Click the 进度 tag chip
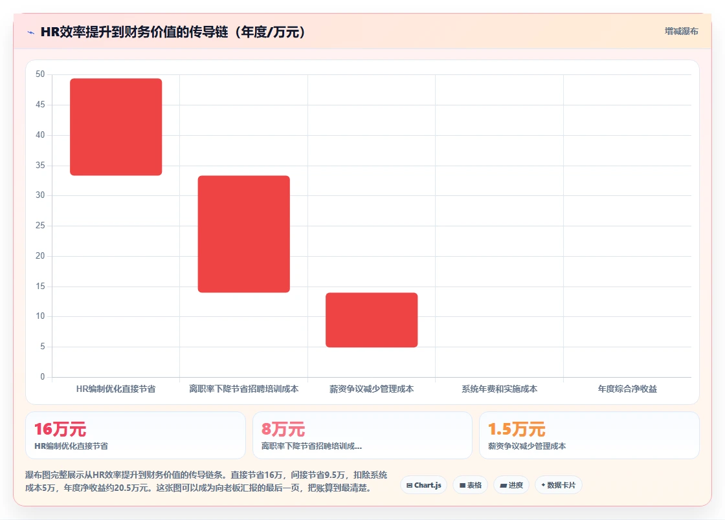This screenshot has height=520, width=725. tap(511, 485)
